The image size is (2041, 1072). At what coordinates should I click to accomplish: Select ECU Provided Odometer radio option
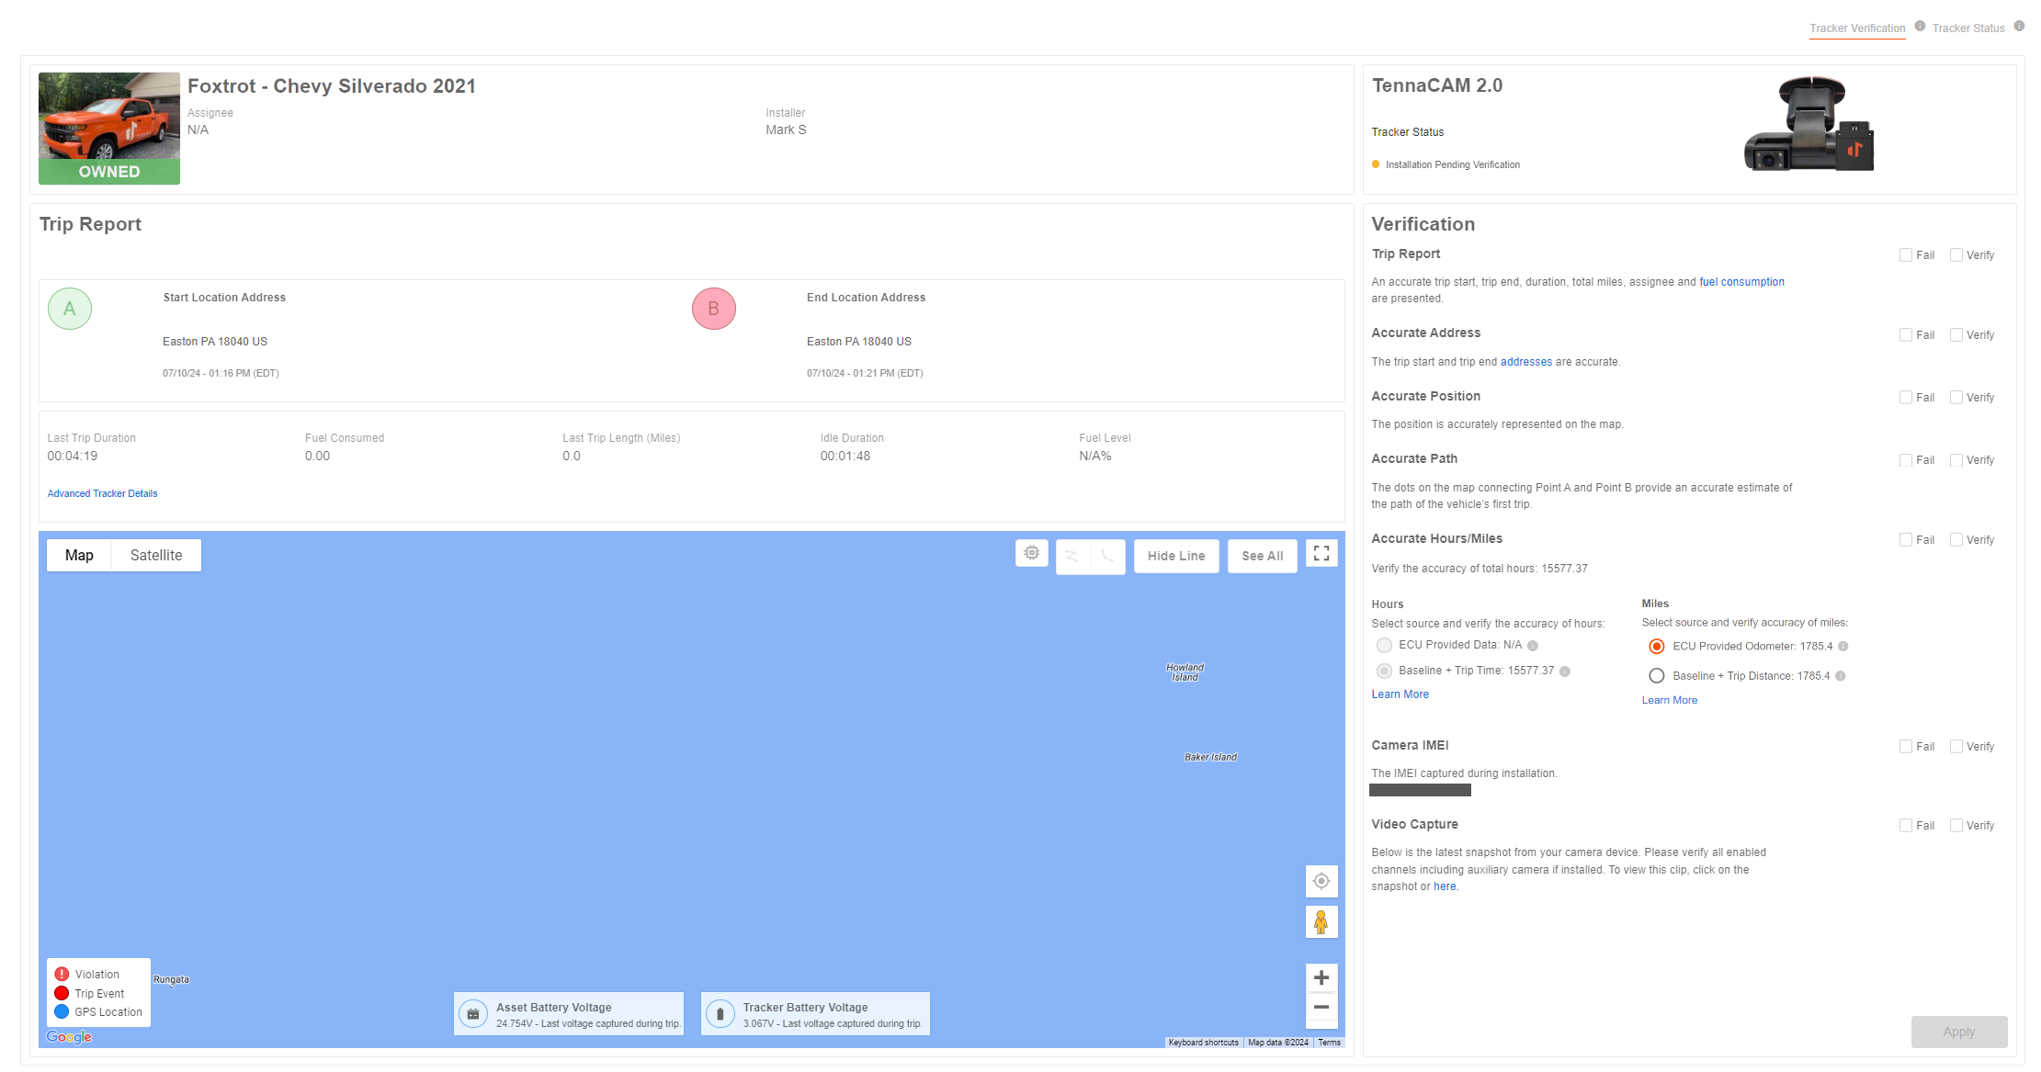[x=1656, y=647]
